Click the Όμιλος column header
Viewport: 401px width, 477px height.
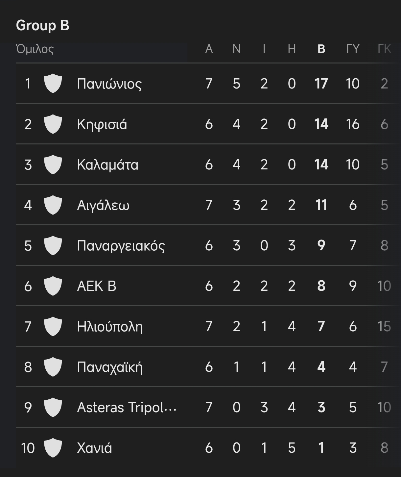[x=35, y=49]
